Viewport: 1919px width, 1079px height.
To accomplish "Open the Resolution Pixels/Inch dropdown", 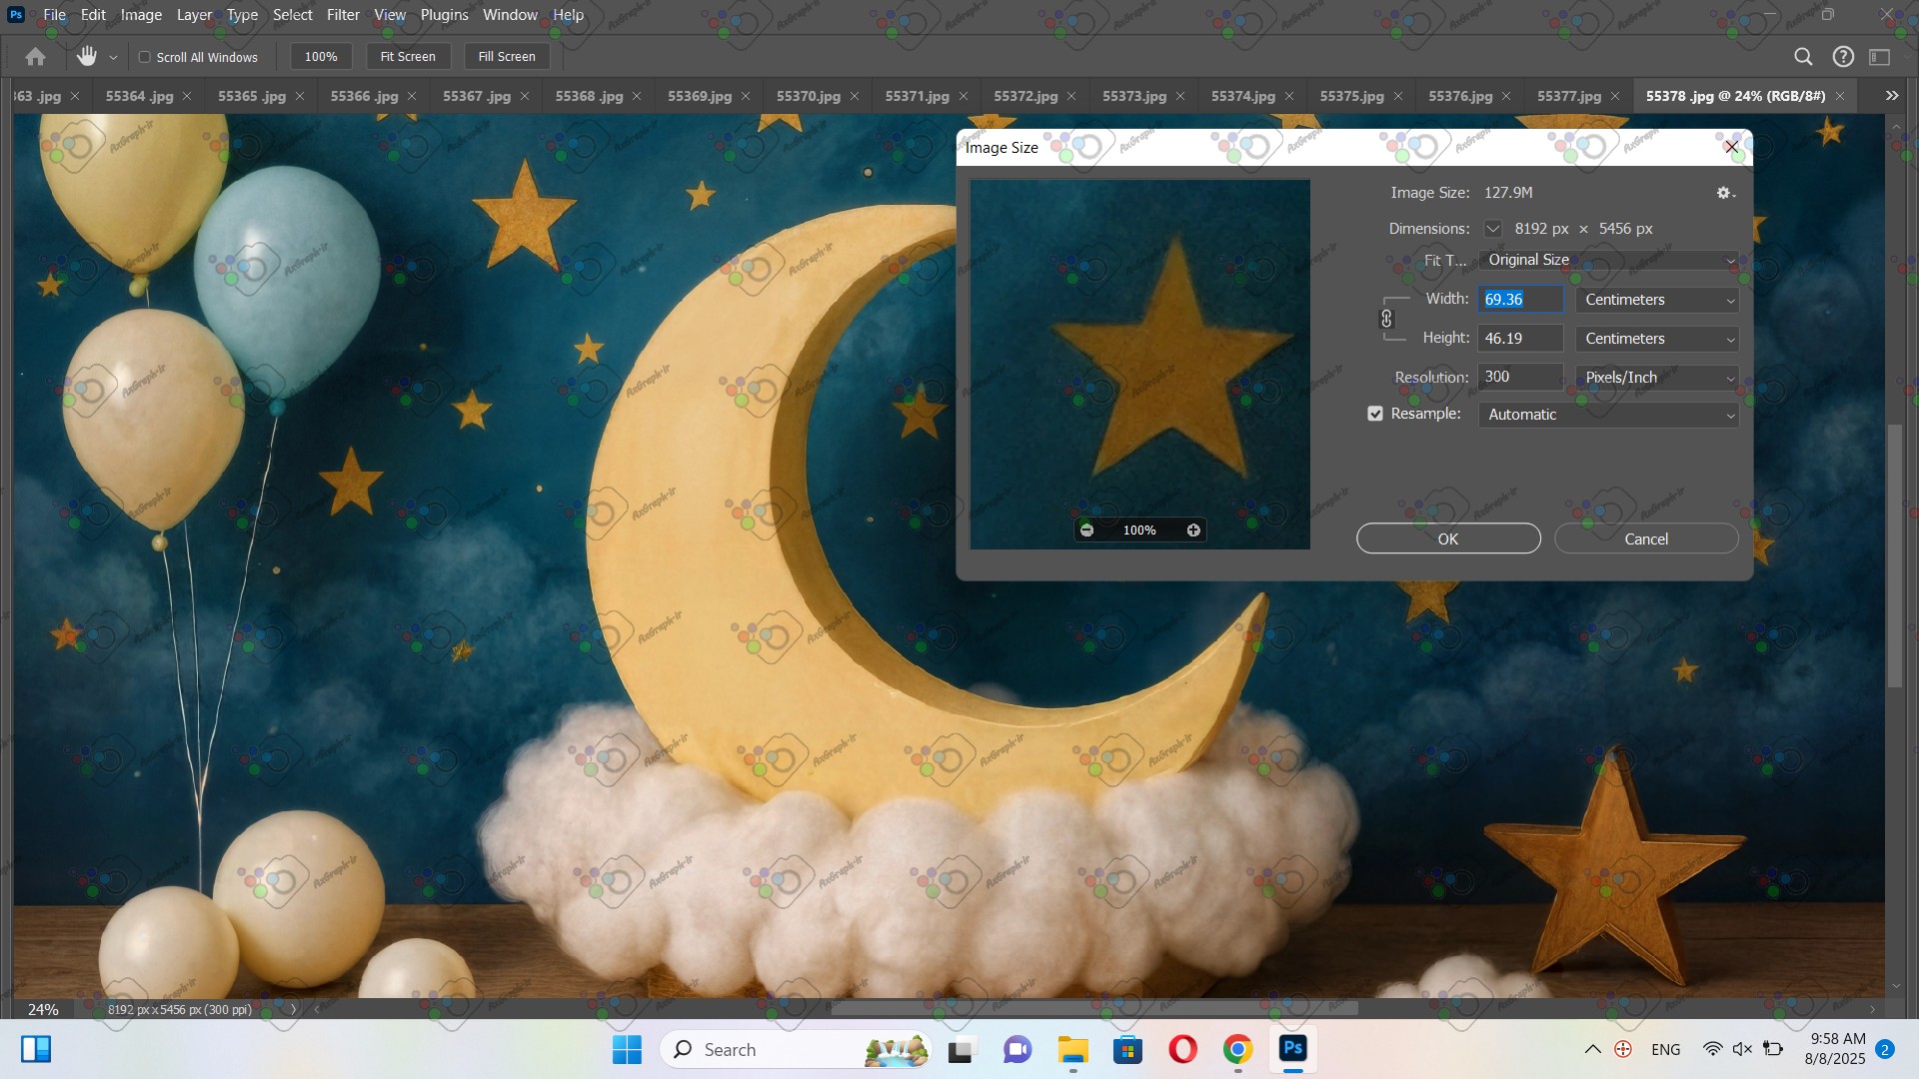I will pos(1656,378).
